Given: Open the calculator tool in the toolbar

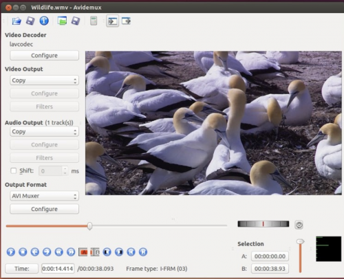Looking at the screenshot, I should (94, 21).
